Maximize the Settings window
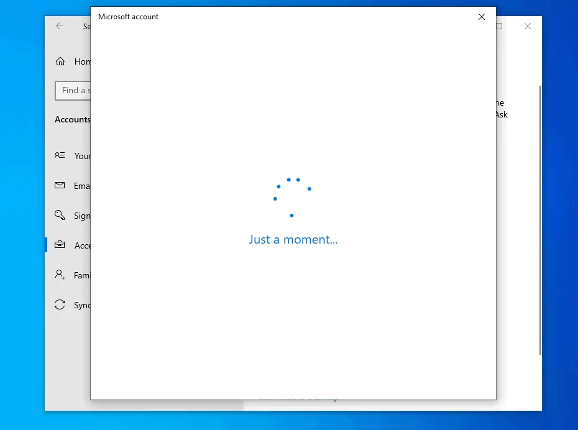 click(x=500, y=26)
